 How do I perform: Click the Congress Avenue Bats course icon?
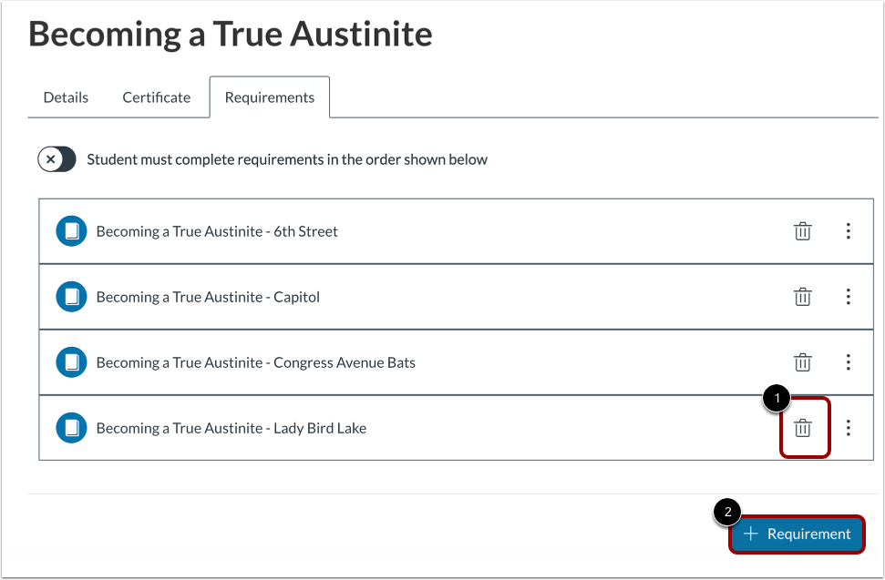[x=70, y=362]
